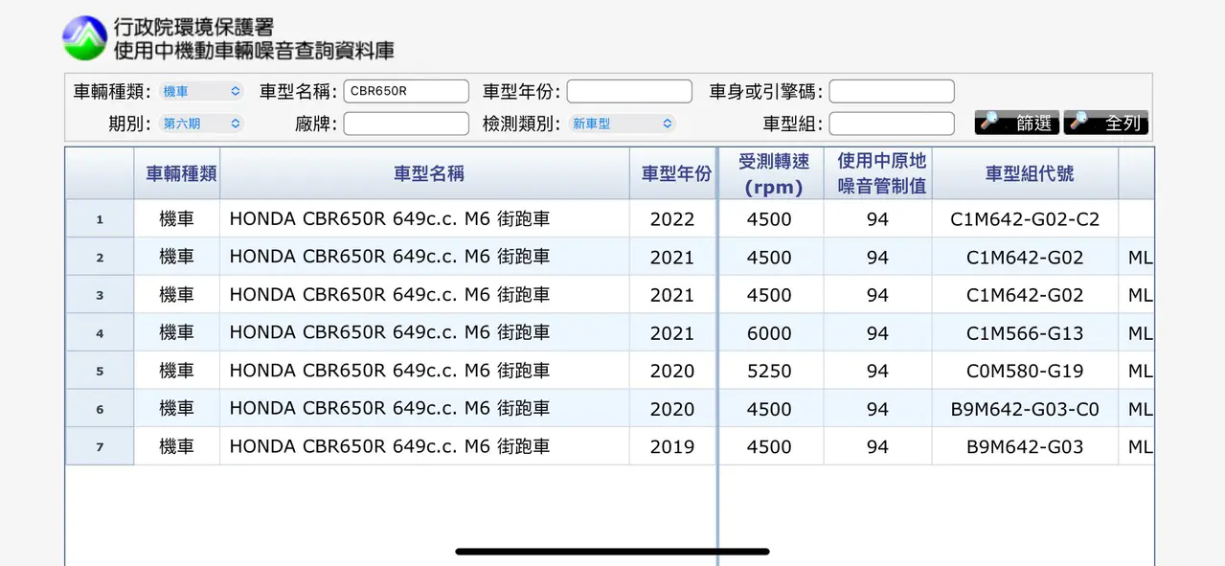
Task: Select row number 1 cell
Action: (x=100, y=219)
